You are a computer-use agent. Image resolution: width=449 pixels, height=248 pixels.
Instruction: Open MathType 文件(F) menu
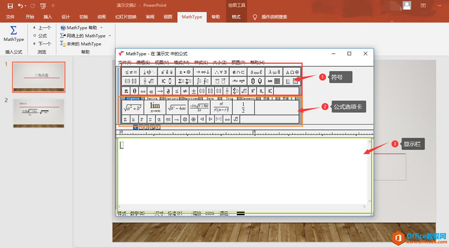[124, 62]
